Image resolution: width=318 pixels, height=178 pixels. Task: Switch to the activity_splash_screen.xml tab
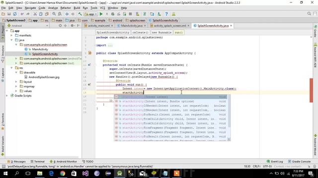click(170, 26)
